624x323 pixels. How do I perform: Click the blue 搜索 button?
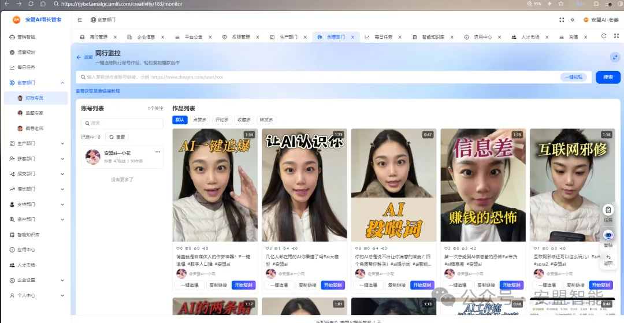point(608,77)
